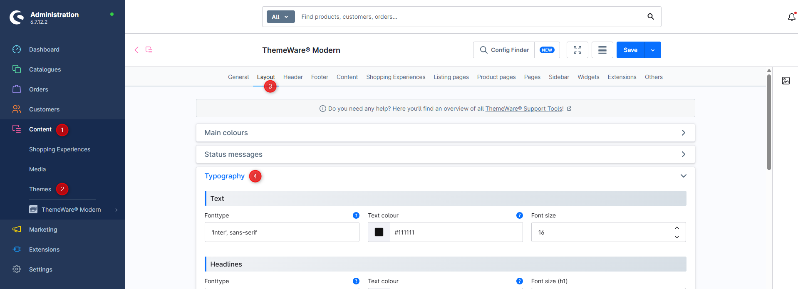Viewport: 798px width, 289px height.
Task: Open the Dashboard icon in sidebar
Action: pyautogui.click(x=17, y=49)
